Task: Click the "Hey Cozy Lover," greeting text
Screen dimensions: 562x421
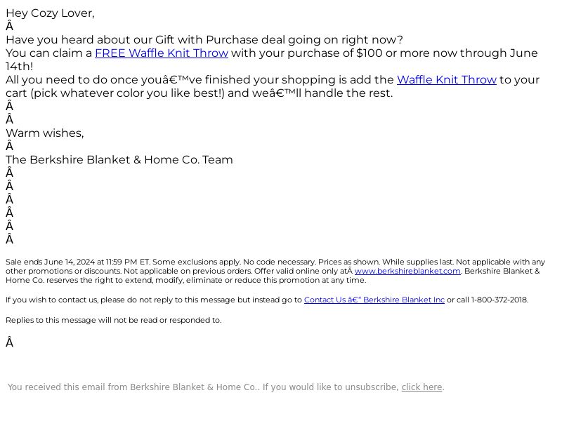Action: pos(50,13)
